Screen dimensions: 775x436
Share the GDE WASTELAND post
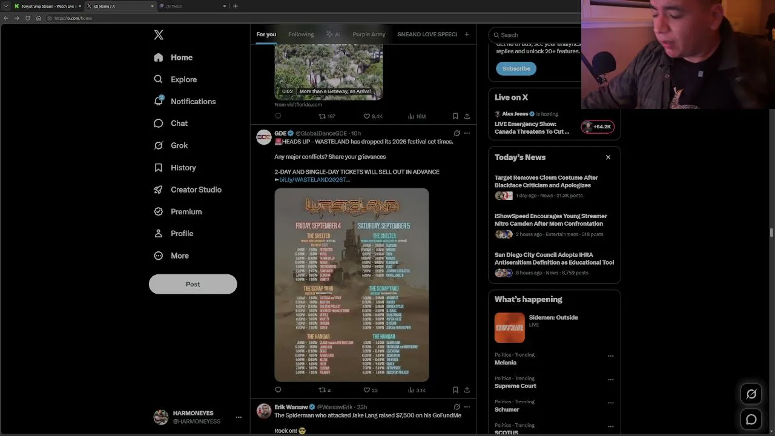[x=466, y=390]
